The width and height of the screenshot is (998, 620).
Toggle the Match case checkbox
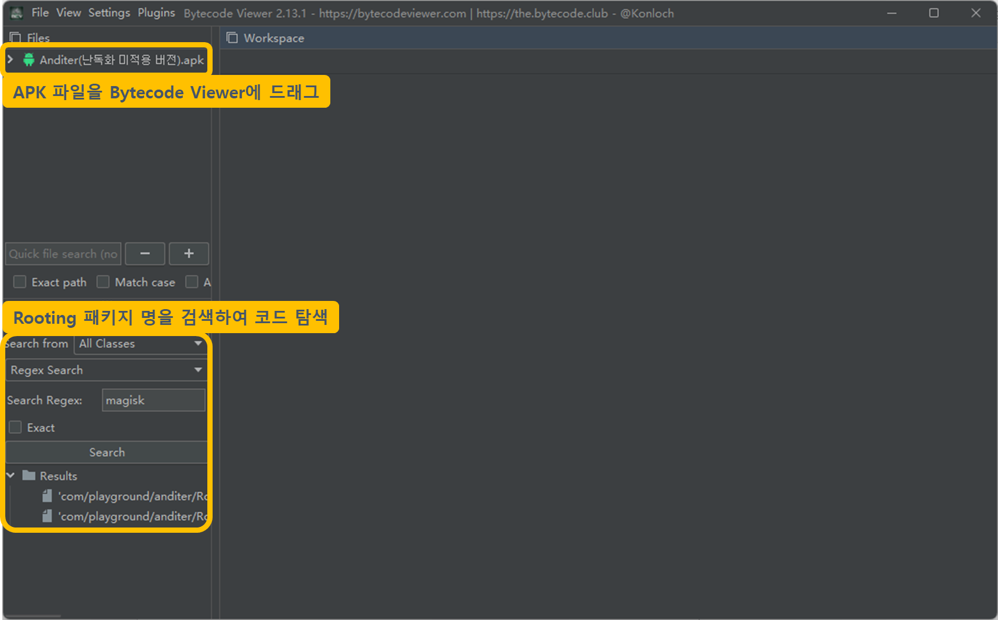(103, 282)
